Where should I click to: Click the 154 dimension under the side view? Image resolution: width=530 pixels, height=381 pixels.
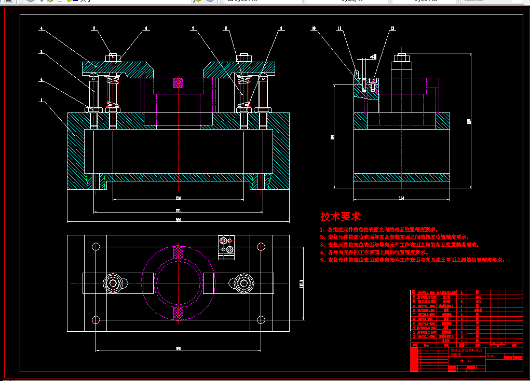point(401,198)
